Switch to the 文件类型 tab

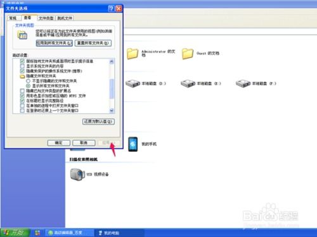point(46,18)
